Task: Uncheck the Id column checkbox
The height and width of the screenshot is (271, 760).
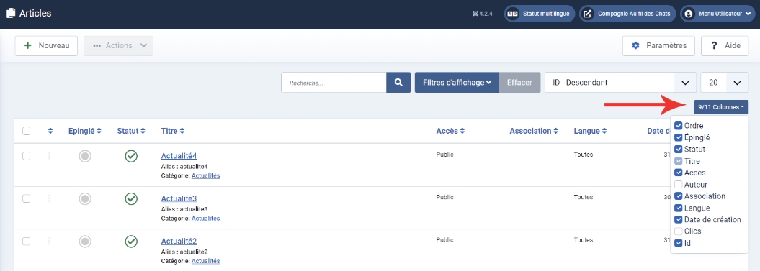Action: tap(679, 243)
